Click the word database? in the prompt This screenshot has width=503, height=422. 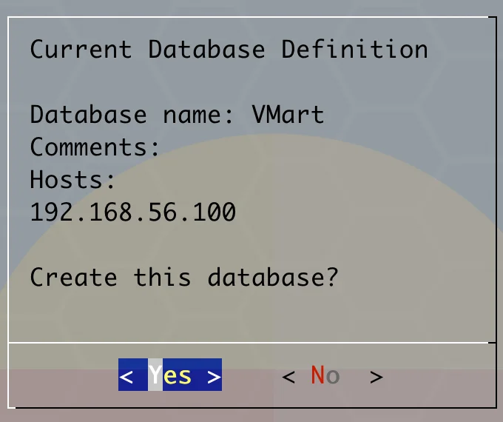(x=273, y=278)
